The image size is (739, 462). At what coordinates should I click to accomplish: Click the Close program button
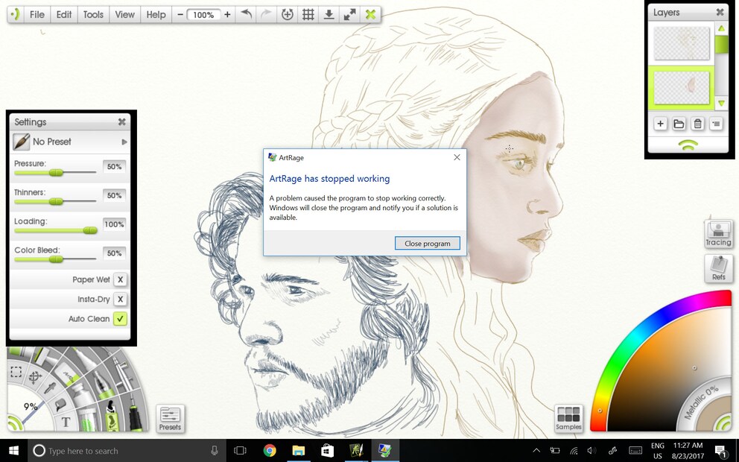pos(427,243)
